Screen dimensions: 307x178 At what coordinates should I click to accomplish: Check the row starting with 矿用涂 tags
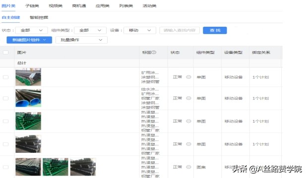click(x=5, y=77)
